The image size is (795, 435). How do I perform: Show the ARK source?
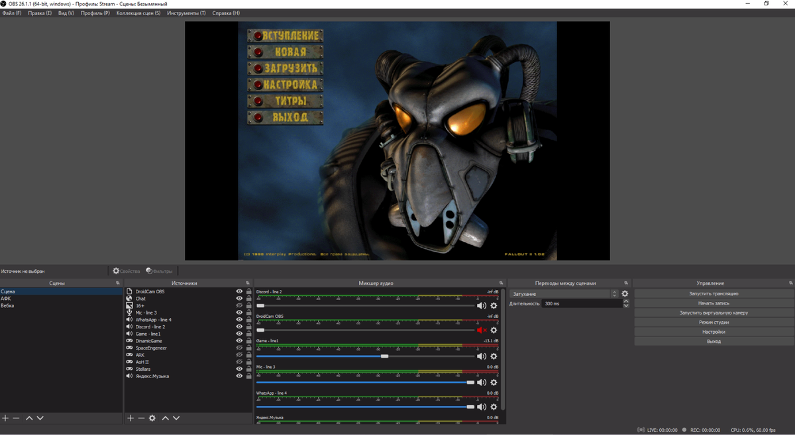[239, 356]
